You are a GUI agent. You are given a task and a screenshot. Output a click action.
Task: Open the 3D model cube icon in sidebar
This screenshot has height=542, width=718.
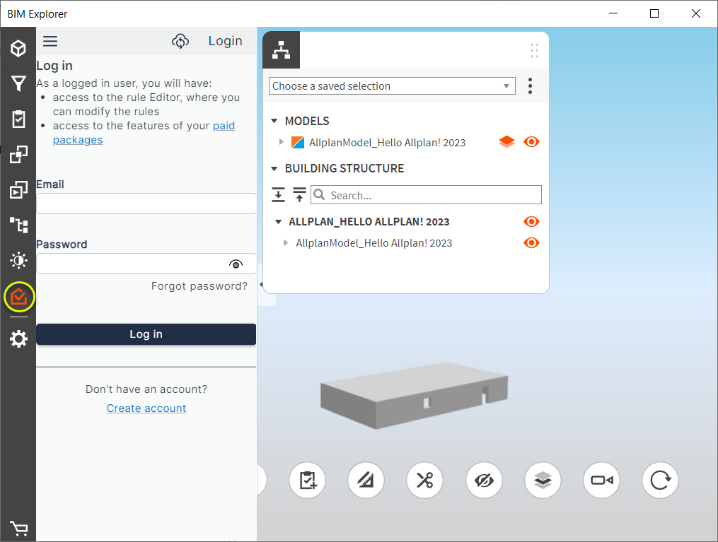18,48
